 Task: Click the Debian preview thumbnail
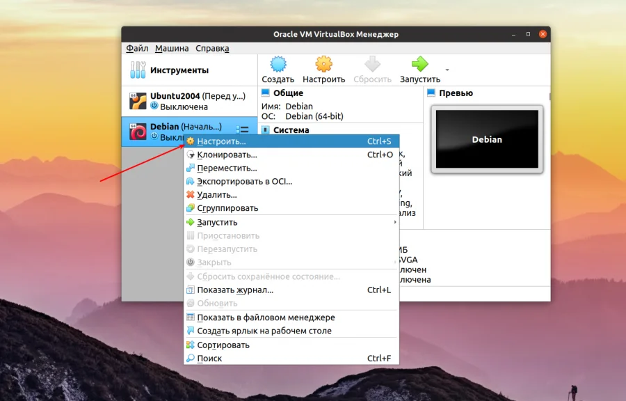(x=486, y=139)
